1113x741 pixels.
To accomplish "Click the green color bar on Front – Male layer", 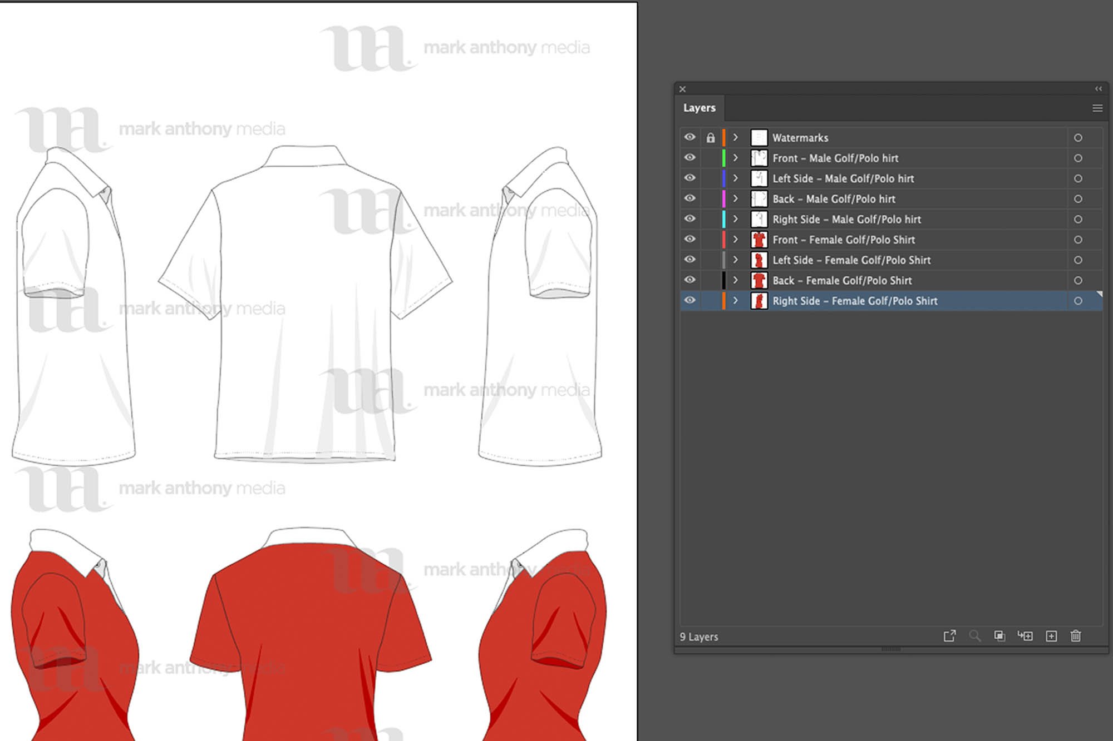I will point(723,158).
